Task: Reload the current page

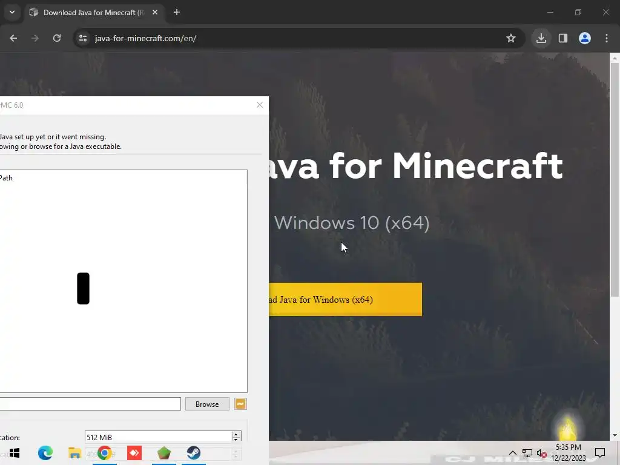Action: point(57,38)
